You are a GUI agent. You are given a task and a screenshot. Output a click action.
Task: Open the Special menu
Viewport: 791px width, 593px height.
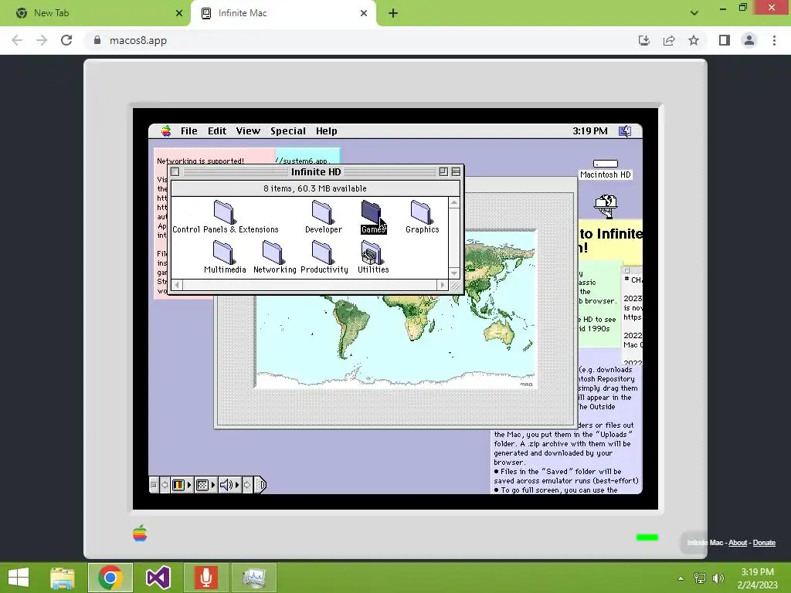click(x=288, y=131)
